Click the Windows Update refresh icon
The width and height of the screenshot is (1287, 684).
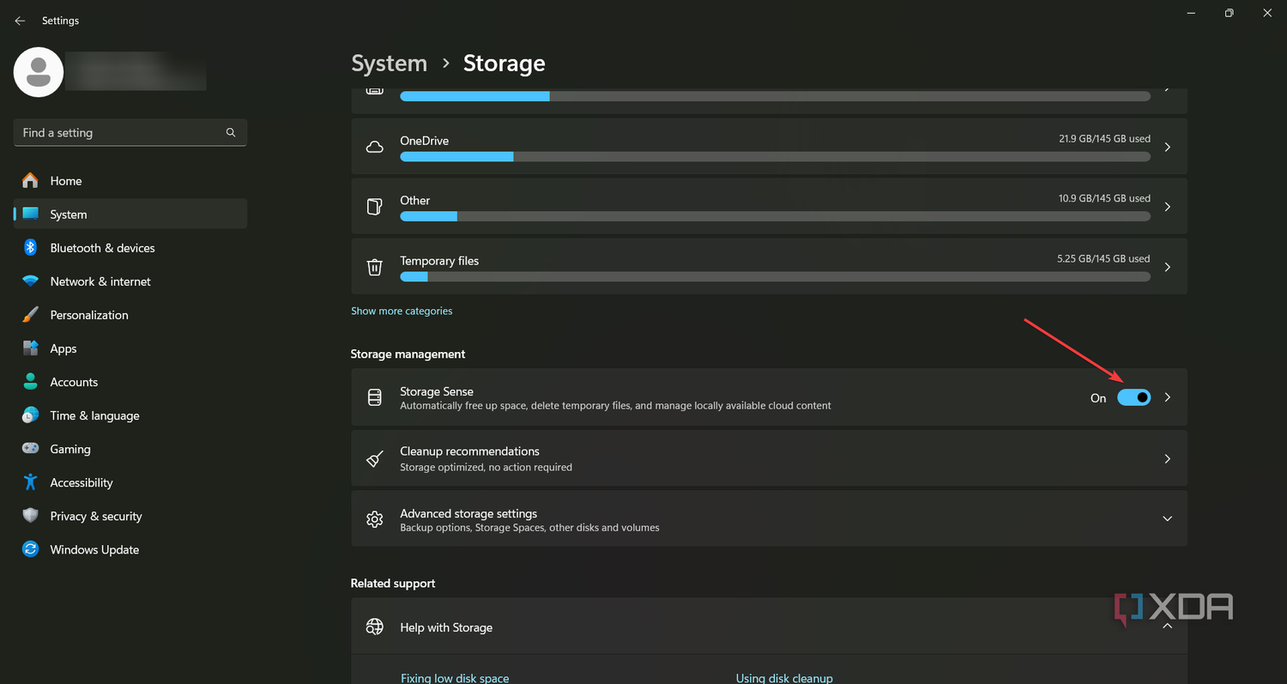click(x=30, y=549)
